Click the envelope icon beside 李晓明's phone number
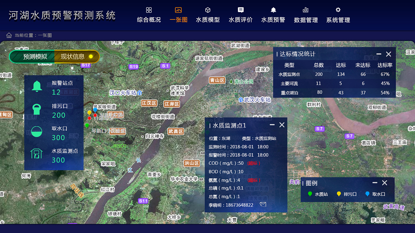 pos(263,205)
